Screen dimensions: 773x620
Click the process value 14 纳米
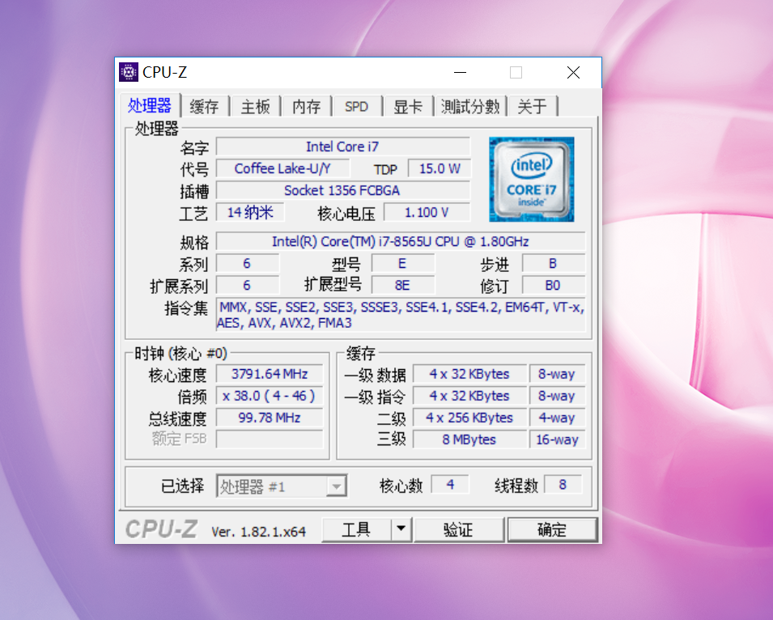pyautogui.click(x=250, y=212)
